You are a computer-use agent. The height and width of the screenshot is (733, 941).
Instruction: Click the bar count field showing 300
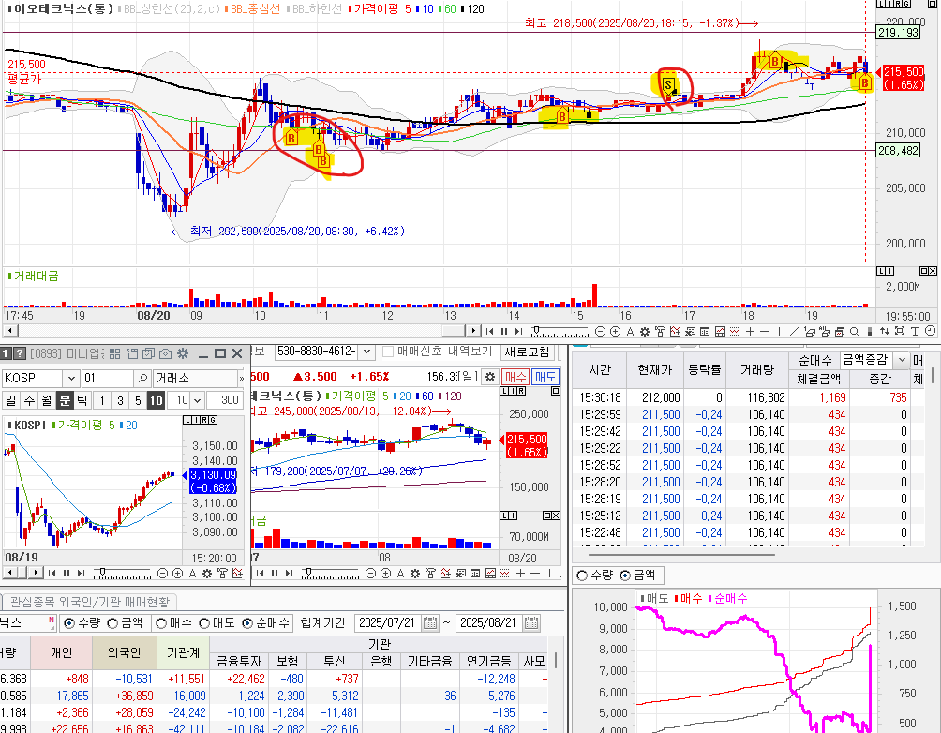point(223,400)
